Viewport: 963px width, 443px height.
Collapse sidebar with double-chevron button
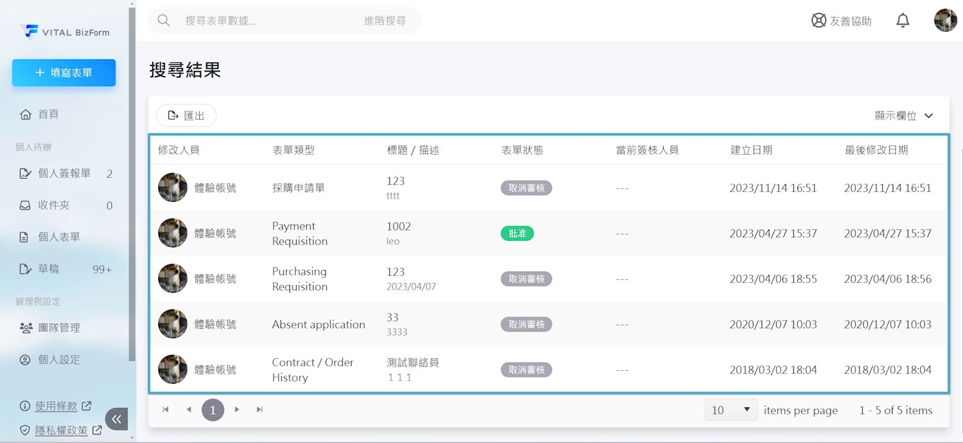116,419
